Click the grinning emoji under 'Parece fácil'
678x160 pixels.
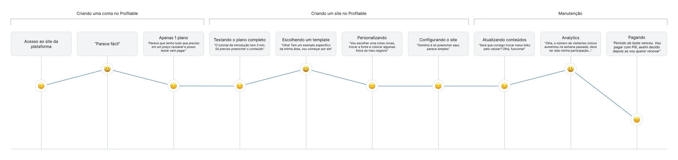point(107,69)
